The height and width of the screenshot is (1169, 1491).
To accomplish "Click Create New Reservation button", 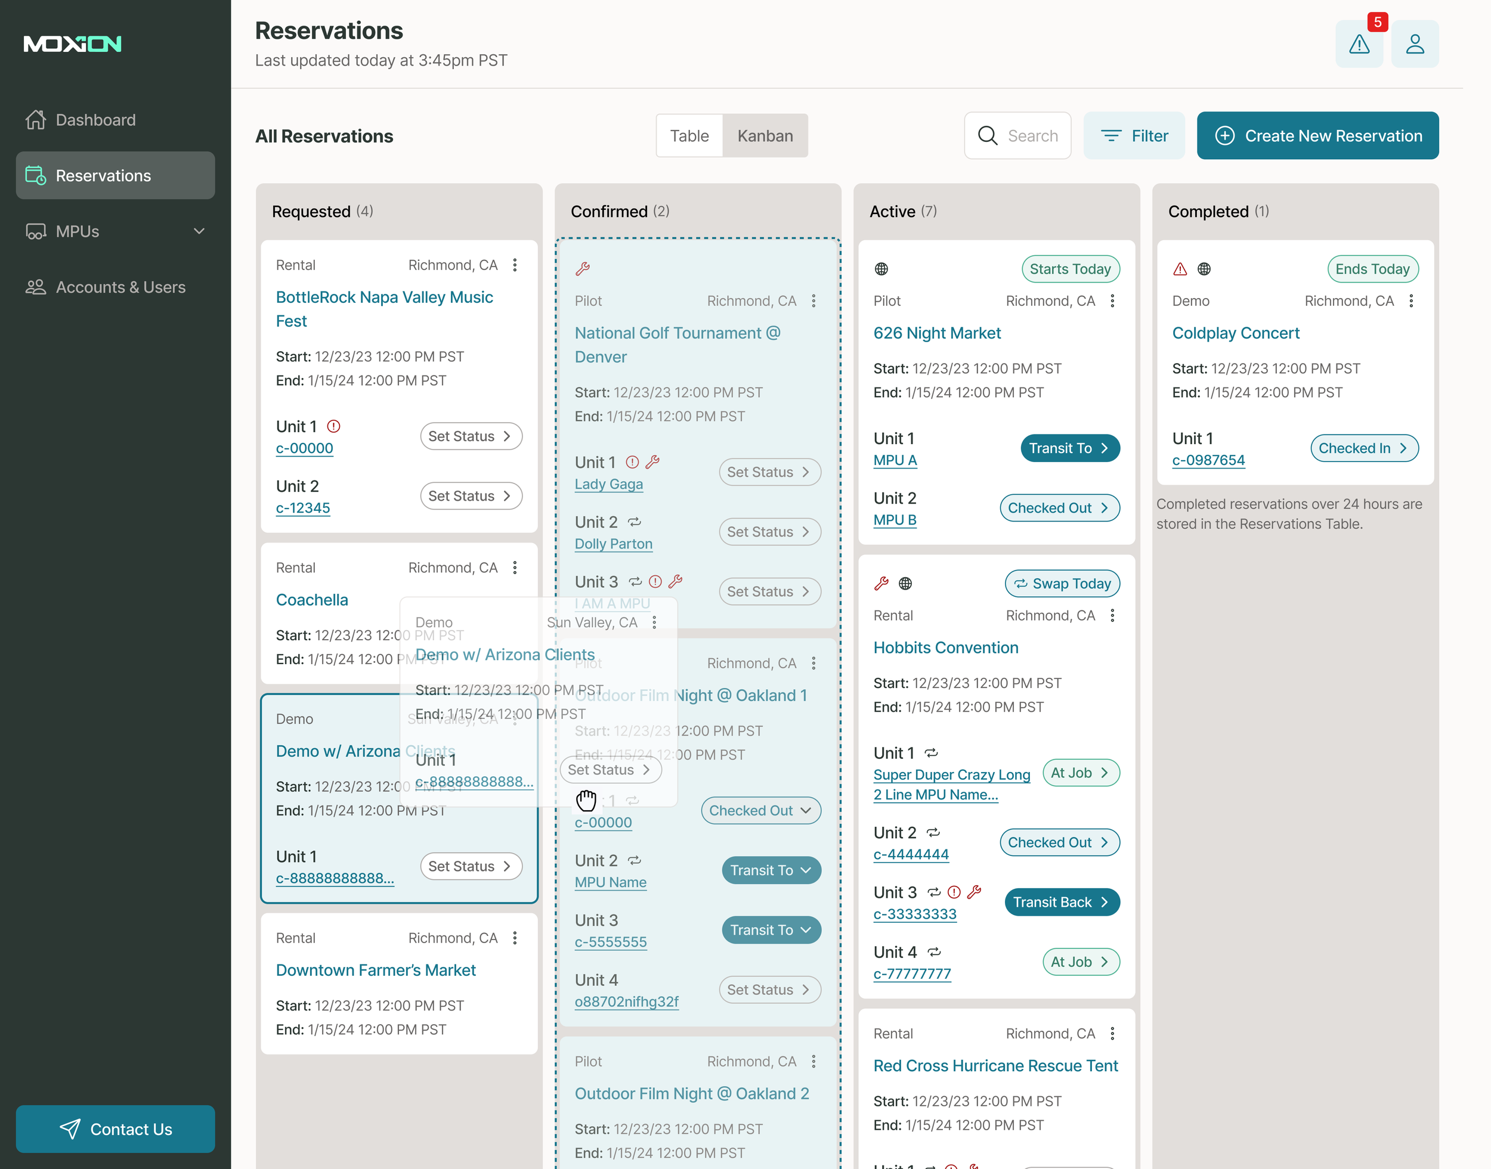I will pos(1318,136).
